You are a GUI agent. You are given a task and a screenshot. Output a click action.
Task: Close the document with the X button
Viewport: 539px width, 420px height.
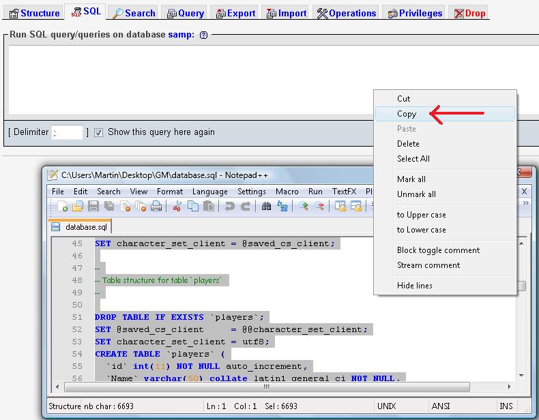[524, 192]
